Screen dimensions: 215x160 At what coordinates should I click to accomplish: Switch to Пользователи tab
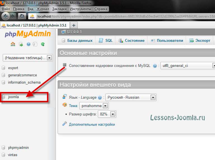point(166,40)
